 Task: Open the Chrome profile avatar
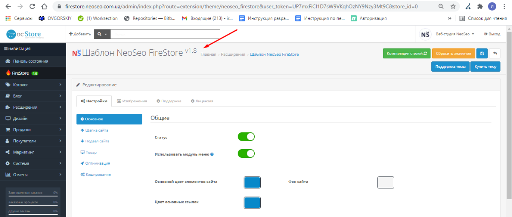(x=492, y=7)
